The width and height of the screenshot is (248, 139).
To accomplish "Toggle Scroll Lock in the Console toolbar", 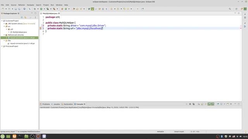I will (x=202, y=104).
